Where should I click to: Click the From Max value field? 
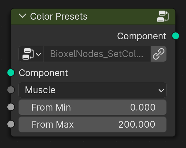click(93, 124)
